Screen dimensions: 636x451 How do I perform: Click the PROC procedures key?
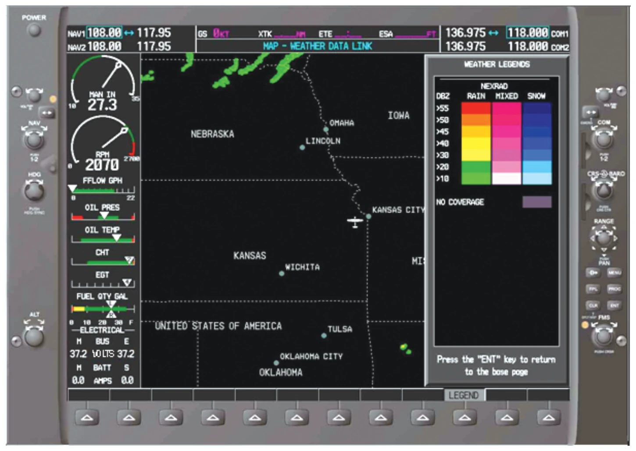[x=614, y=289]
